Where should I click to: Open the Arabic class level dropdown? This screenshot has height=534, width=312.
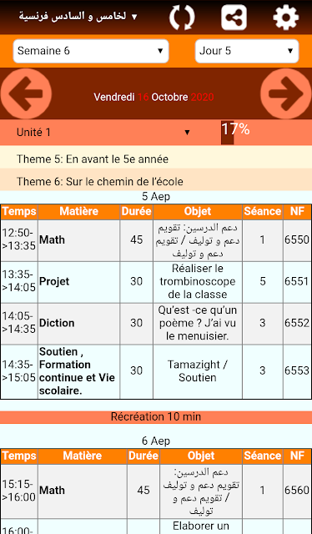coord(78,17)
